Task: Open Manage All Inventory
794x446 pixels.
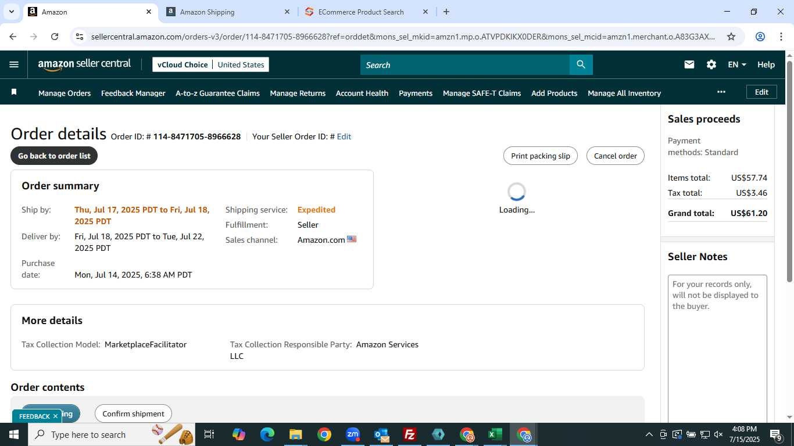Action: 624,93
